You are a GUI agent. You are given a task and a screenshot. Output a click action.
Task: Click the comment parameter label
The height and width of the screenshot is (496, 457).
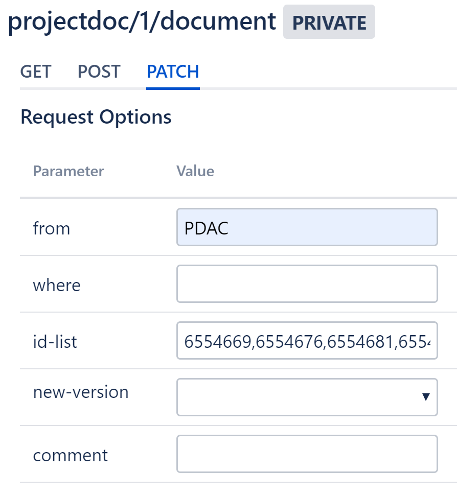tap(71, 455)
